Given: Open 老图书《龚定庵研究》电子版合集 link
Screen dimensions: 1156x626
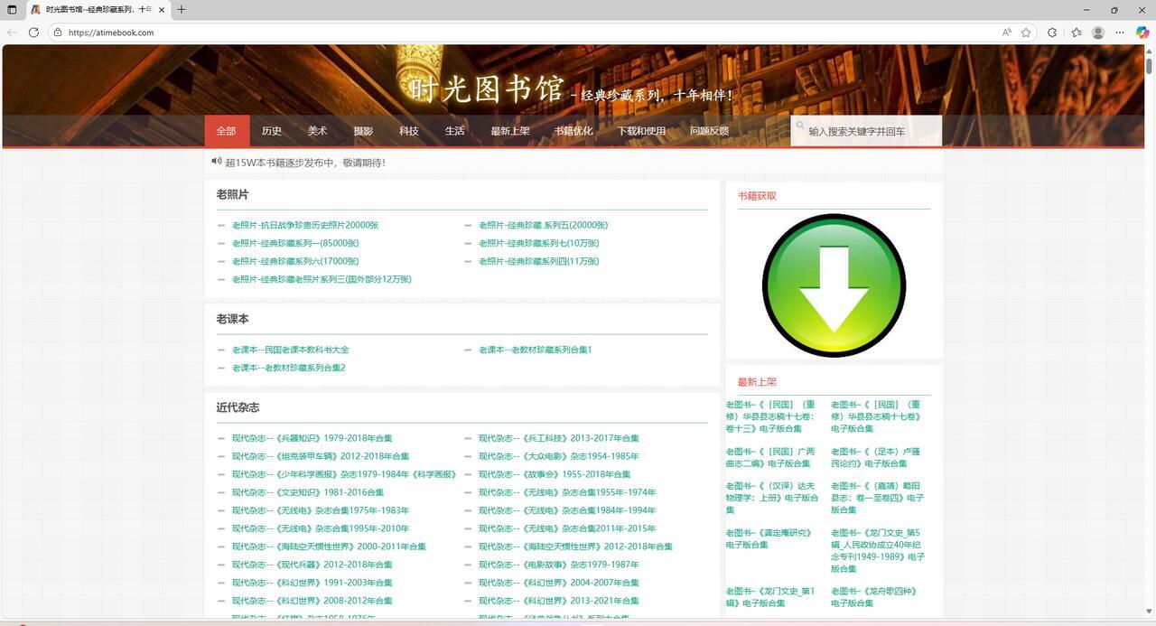Looking at the screenshot, I should click(769, 539).
